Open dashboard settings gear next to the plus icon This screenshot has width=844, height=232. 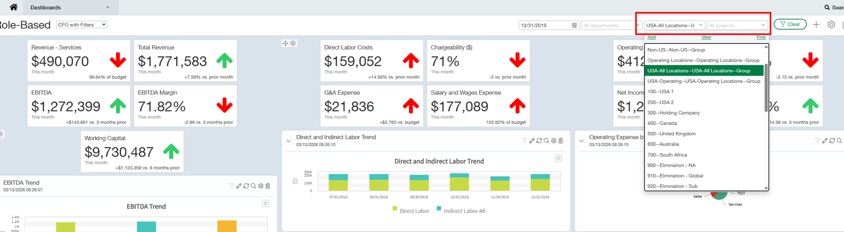tap(831, 25)
